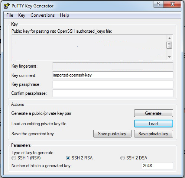Click the 'Load an existing private key file' text
Viewport: 185px width, 178px height.
click(x=39, y=124)
